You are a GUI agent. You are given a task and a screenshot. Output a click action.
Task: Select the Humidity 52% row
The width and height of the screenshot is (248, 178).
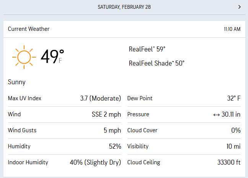[64, 146]
